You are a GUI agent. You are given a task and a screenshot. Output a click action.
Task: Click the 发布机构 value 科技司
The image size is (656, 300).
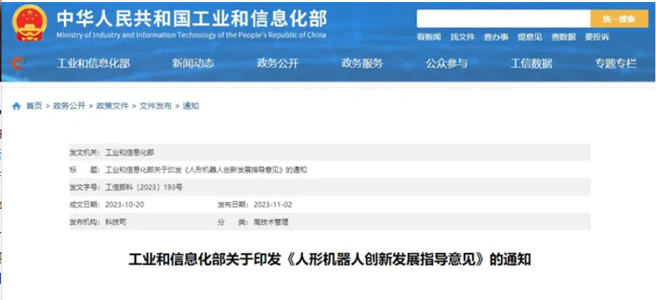click(115, 222)
